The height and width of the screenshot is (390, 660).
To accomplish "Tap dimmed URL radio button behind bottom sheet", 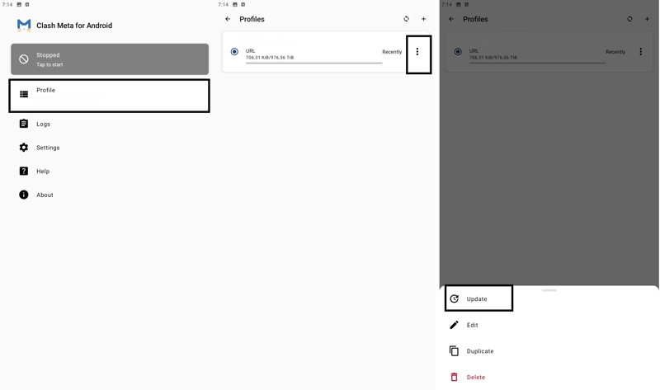I will pos(458,52).
